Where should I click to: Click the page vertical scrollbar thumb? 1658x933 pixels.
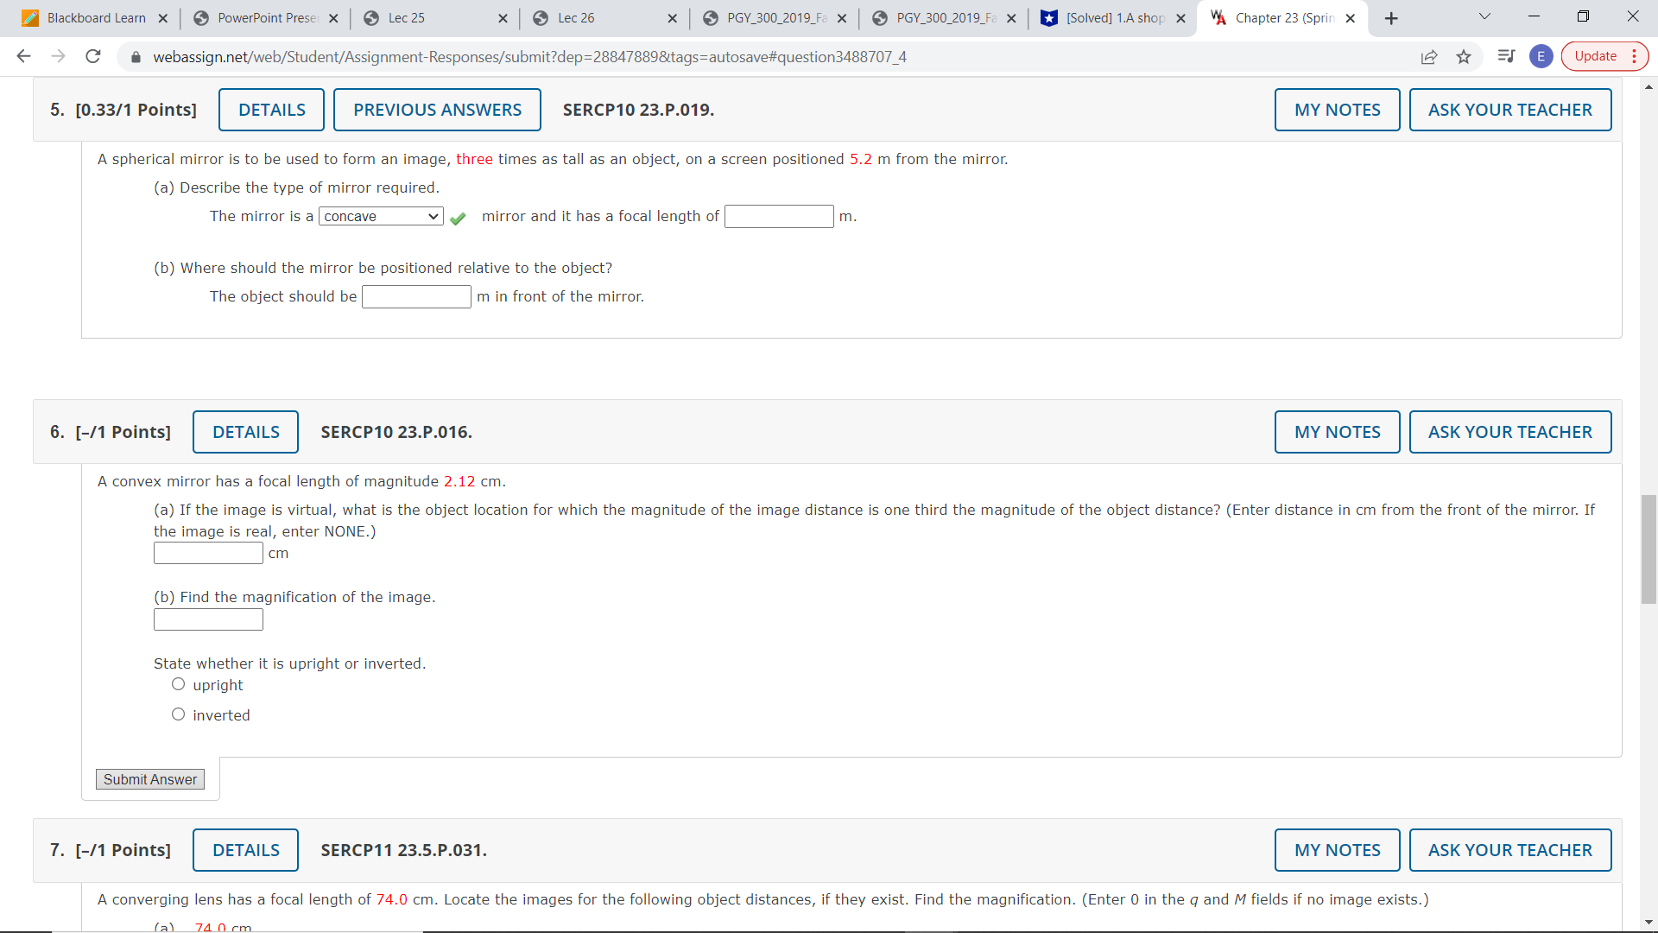click(1649, 549)
